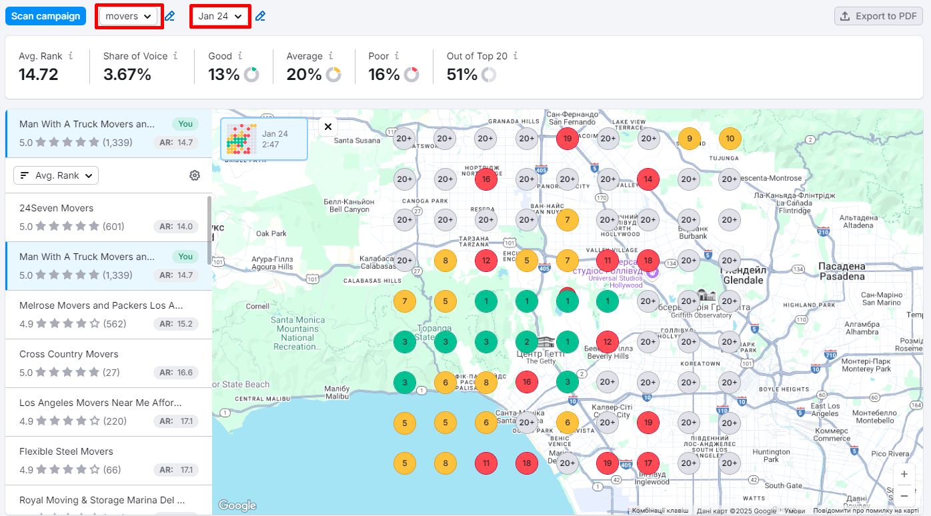
Task: Click the AR: 14.0 badge
Action: 176,227
